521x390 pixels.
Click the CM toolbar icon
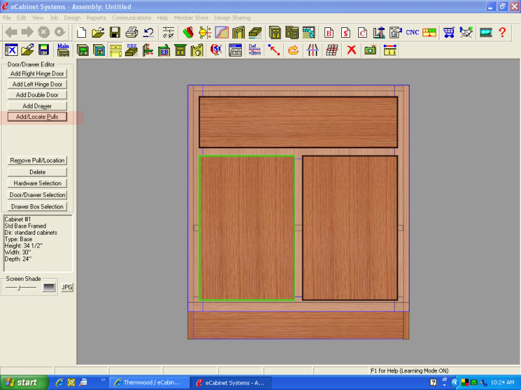[x=216, y=50]
